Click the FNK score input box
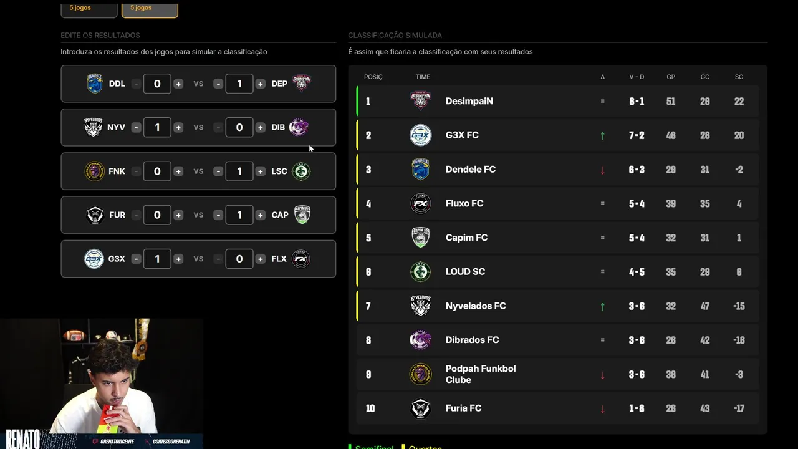Screen dimensions: 798x449 pyautogui.click(x=157, y=171)
